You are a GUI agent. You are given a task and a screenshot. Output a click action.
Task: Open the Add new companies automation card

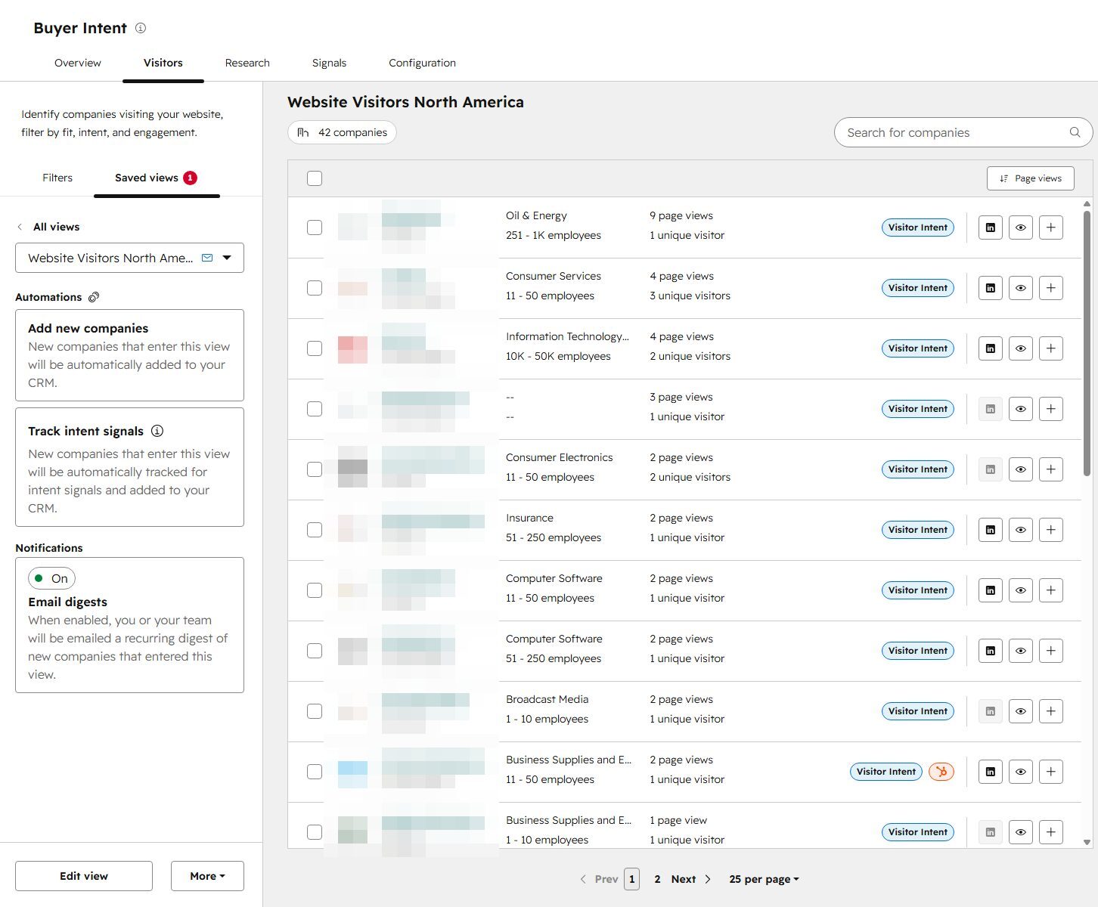pyautogui.click(x=129, y=355)
